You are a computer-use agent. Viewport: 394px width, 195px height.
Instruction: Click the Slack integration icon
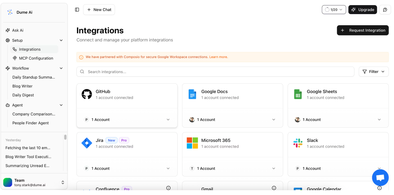click(298, 143)
